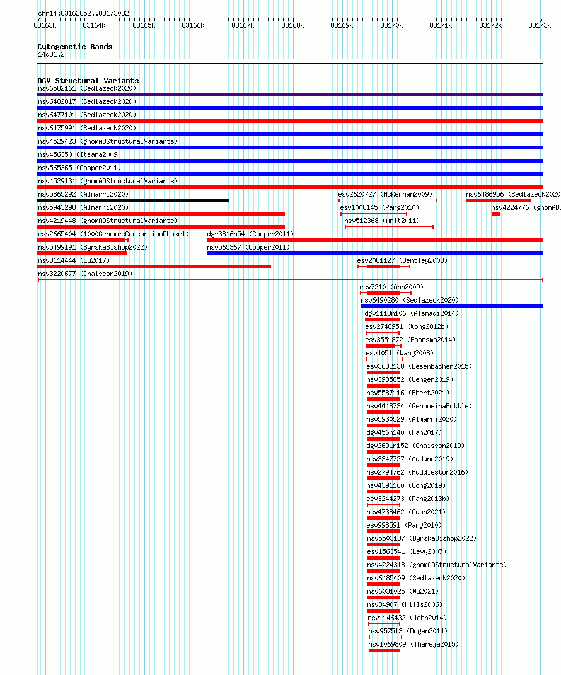561x675 pixels.
Task: Click the 14q31.2 cytogenetic band label
Action: tap(51, 55)
